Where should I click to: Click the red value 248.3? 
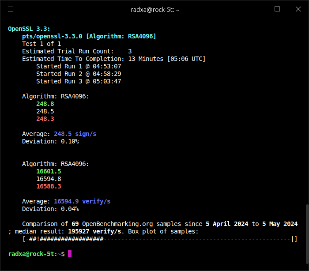pos(45,119)
